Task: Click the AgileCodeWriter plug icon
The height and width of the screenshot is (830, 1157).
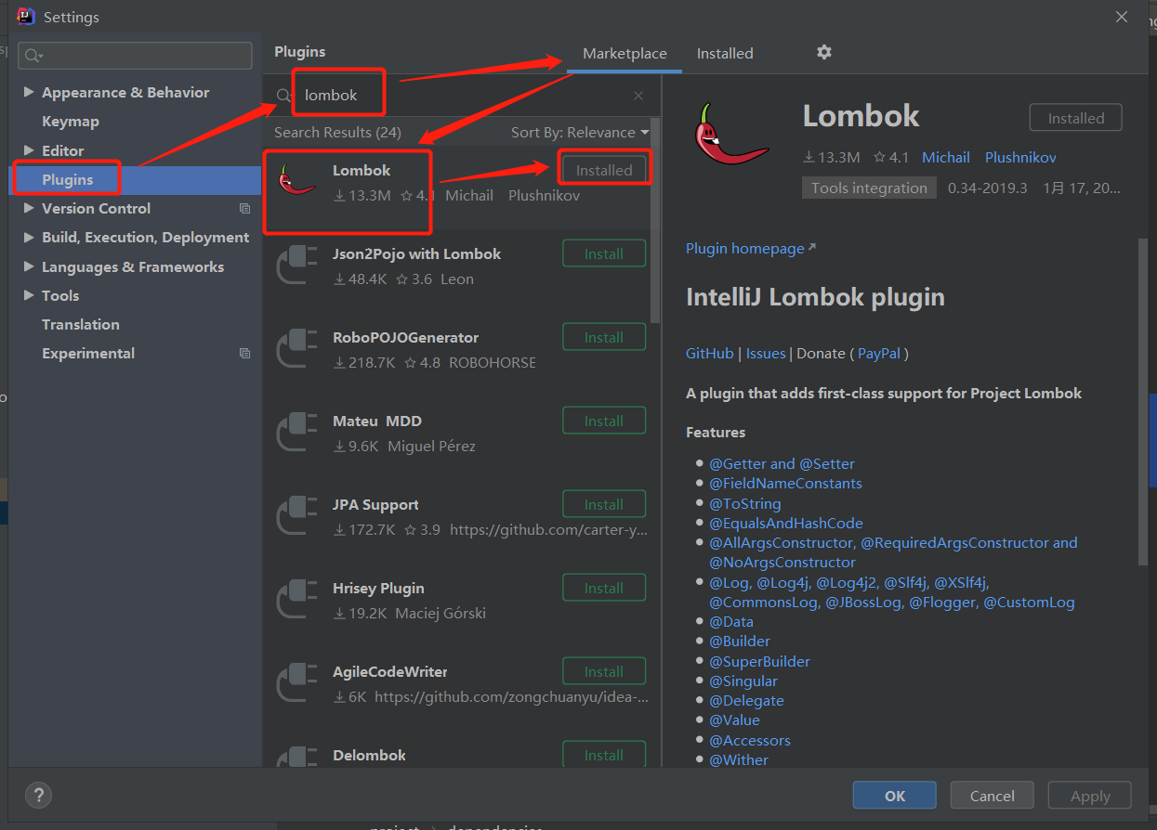Action: click(297, 684)
